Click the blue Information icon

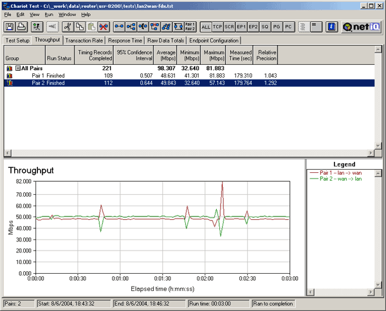pyautogui.click(x=331, y=26)
